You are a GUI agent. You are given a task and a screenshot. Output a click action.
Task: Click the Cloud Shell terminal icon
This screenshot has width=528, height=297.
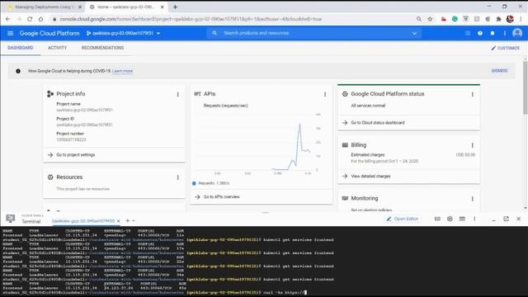click(x=11, y=219)
